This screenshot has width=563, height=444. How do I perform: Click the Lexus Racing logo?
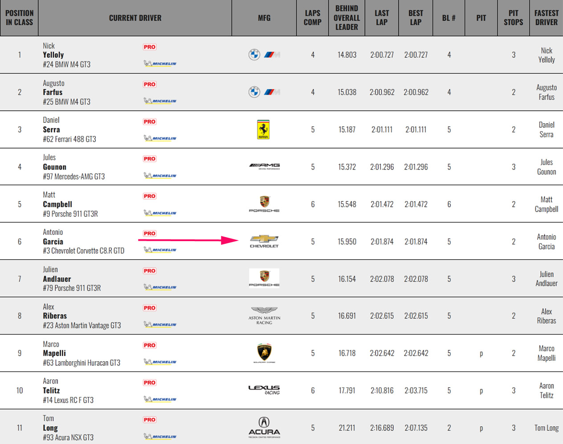(264, 390)
